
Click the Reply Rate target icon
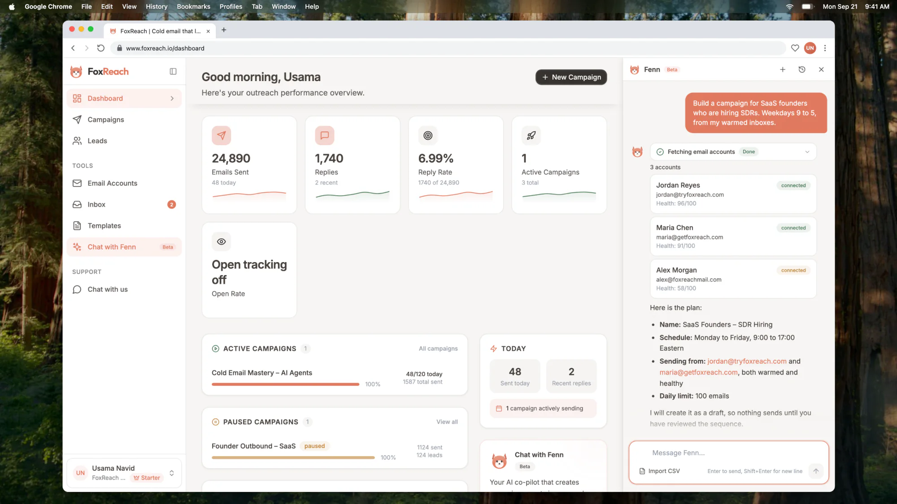[428, 135]
